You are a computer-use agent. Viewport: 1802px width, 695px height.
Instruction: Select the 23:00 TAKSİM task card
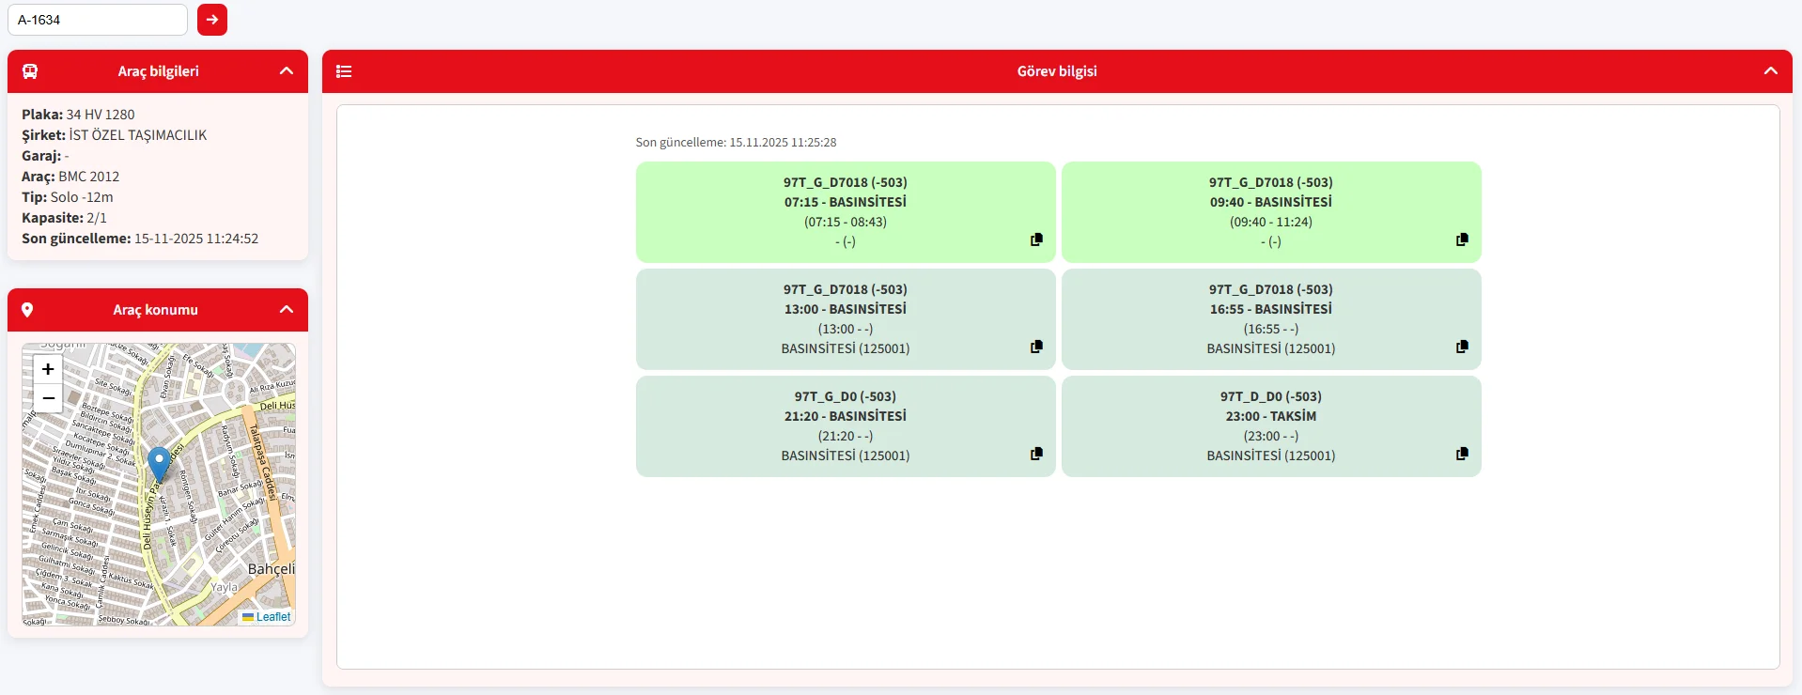[x=1270, y=425]
